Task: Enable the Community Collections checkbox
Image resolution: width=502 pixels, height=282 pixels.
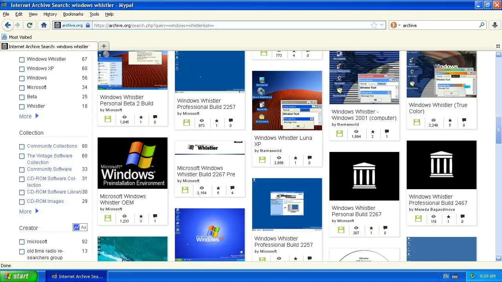Action: click(x=22, y=146)
